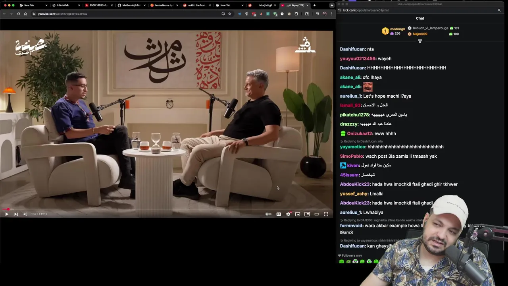The image size is (508, 286).
Task: View site info for youtube.com
Action: point(34,14)
